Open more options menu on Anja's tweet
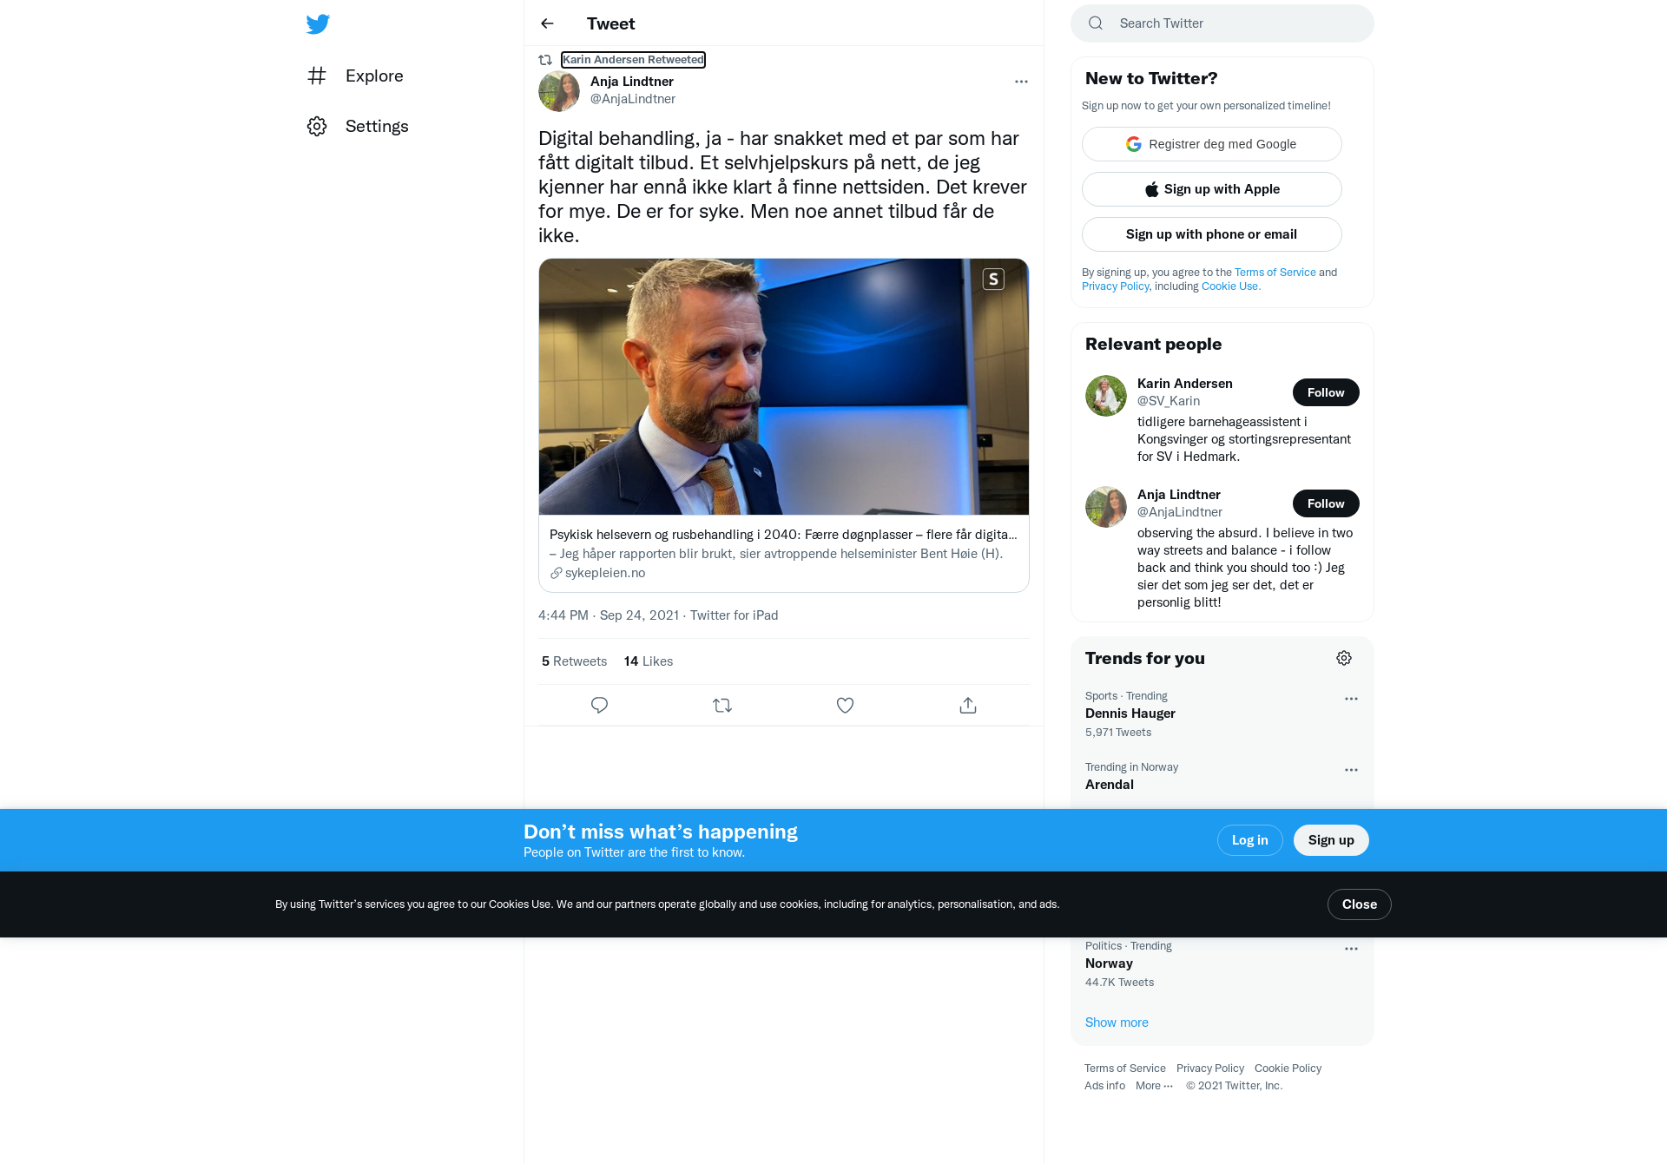The height and width of the screenshot is (1164, 1667). click(x=1021, y=82)
